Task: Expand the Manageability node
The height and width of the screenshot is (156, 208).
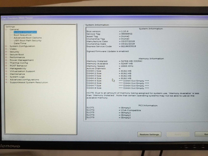Action: (6, 68)
